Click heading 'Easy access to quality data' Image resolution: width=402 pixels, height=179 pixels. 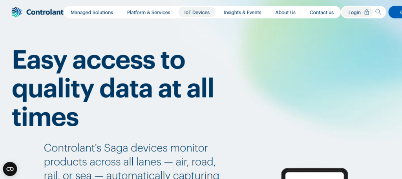tap(113, 89)
